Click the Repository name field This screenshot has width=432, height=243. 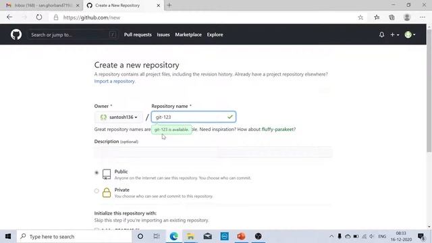click(194, 117)
